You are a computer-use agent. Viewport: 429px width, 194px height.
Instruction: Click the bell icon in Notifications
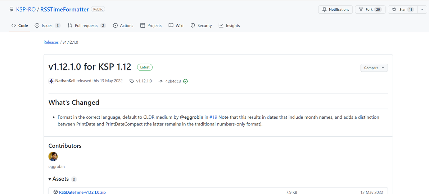(x=325, y=10)
